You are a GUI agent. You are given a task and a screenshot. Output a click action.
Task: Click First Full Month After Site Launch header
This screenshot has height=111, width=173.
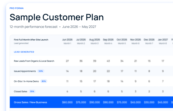31,40
